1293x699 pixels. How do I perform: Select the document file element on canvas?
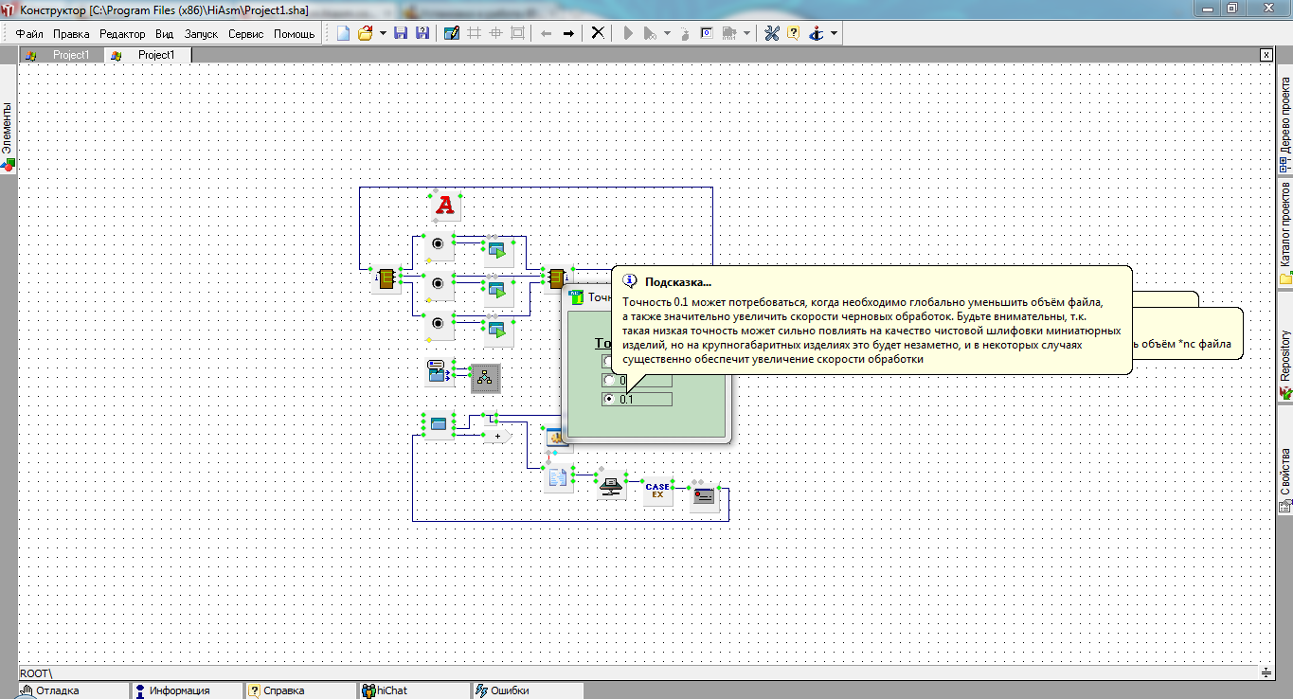click(559, 477)
